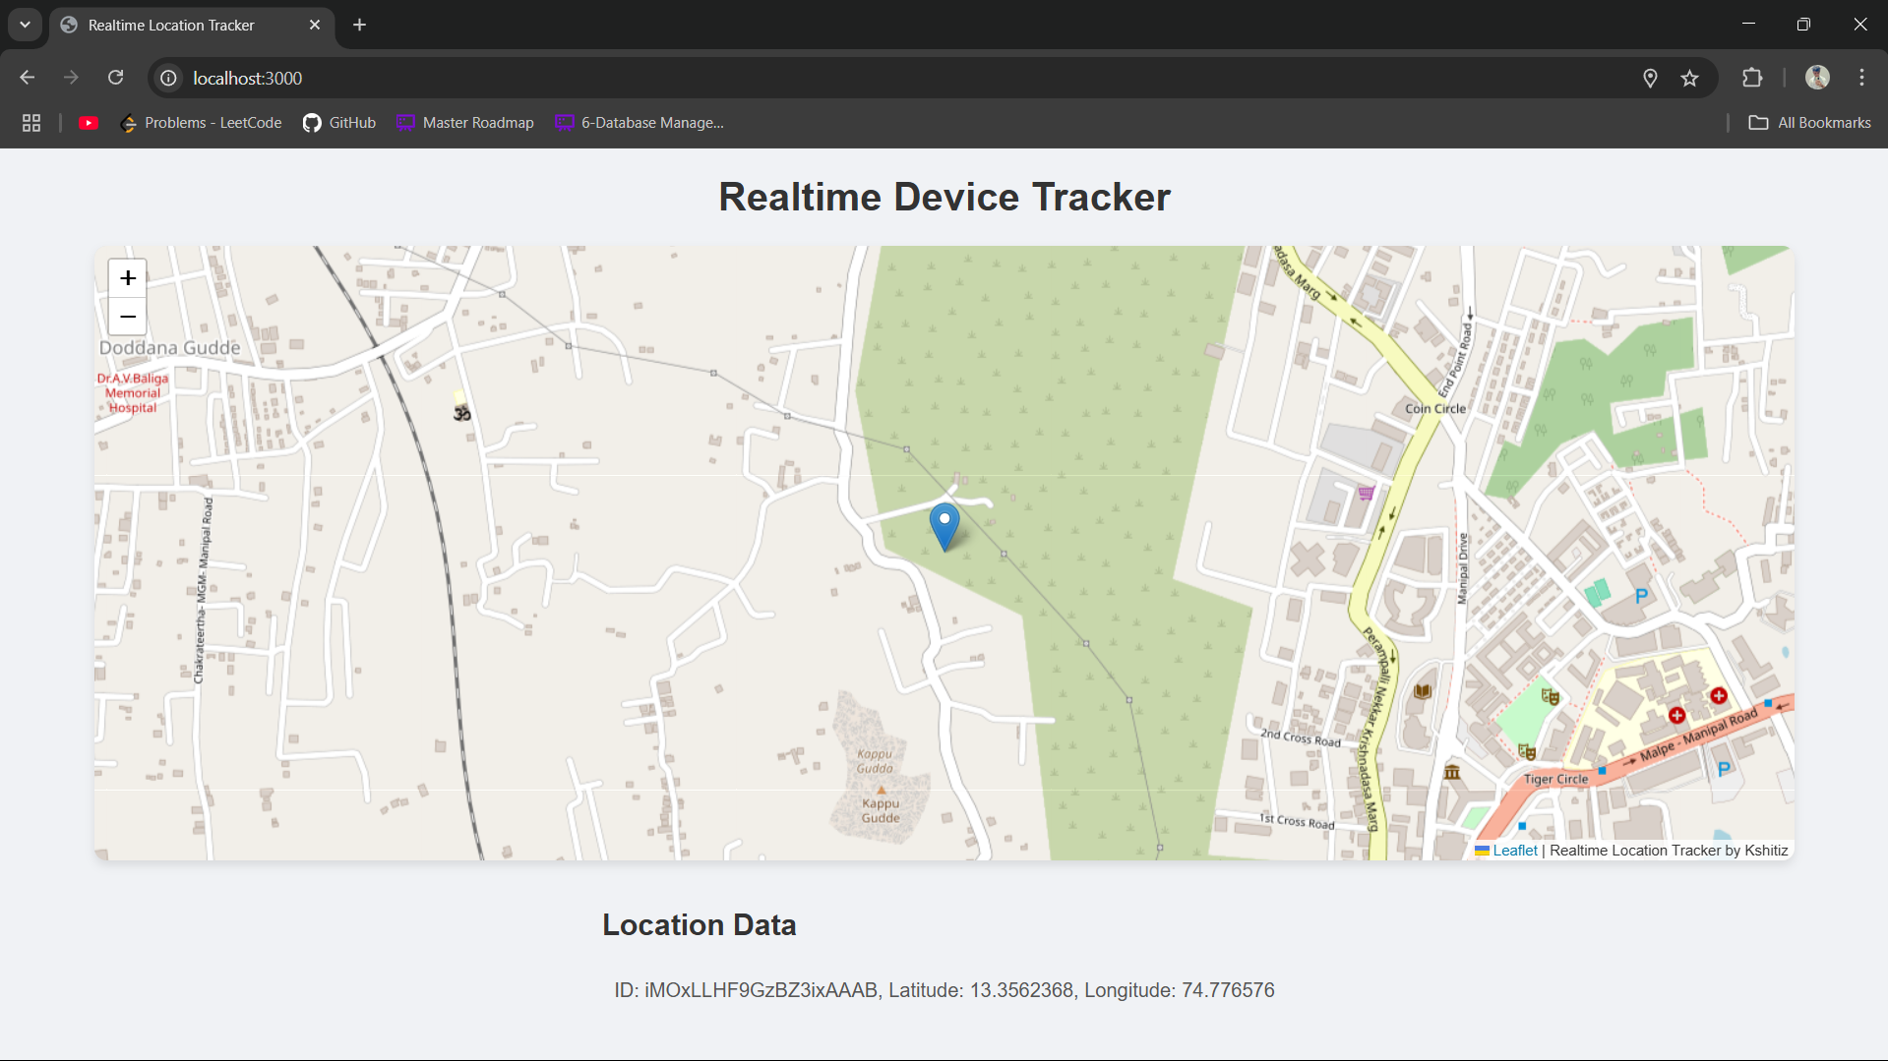Open the GitHub bookmark
Image resolution: width=1888 pixels, height=1061 pixels.
pos(339,123)
